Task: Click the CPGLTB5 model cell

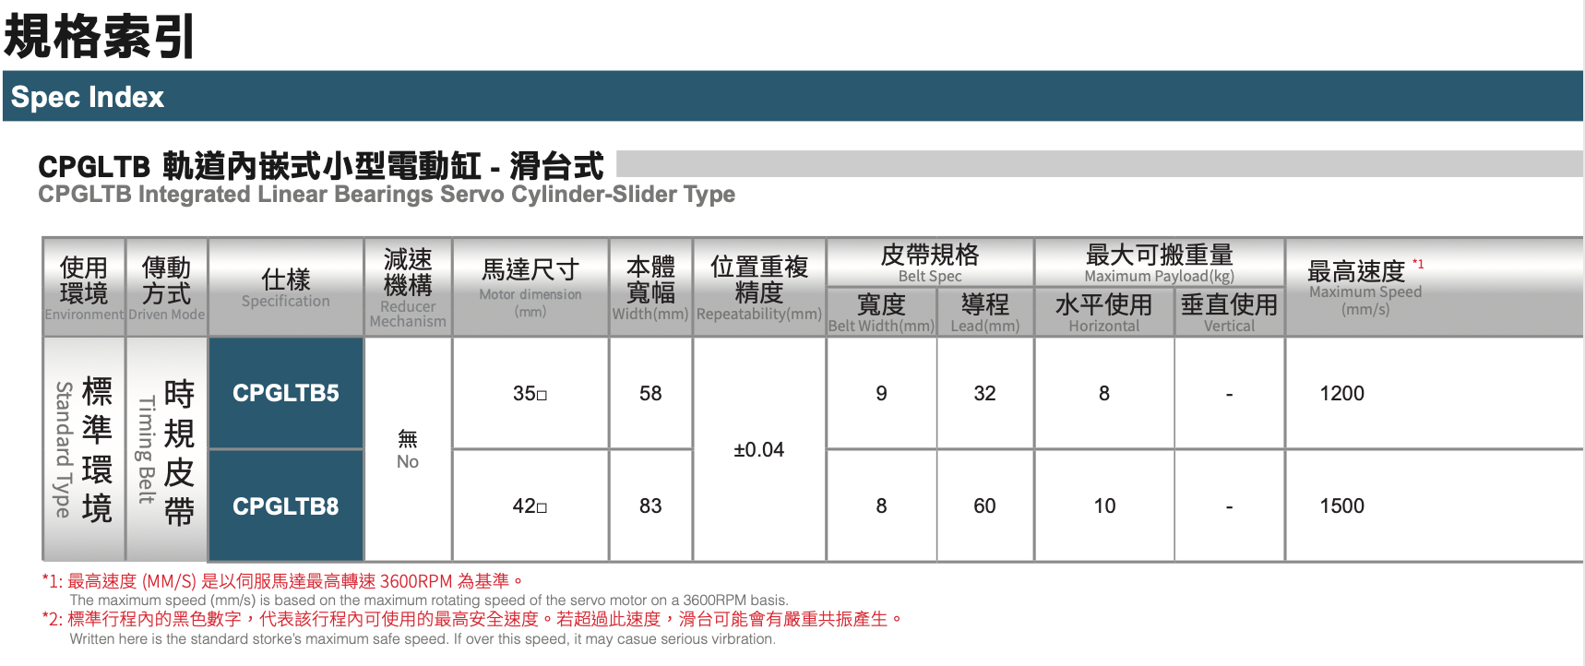Action: click(x=286, y=393)
